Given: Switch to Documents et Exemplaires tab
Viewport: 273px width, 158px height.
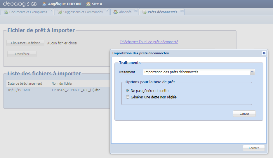Looking at the screenshot, I should coord(28,12).
